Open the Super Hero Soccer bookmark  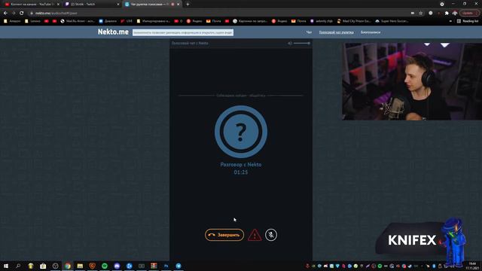click(x=392, y=21)
